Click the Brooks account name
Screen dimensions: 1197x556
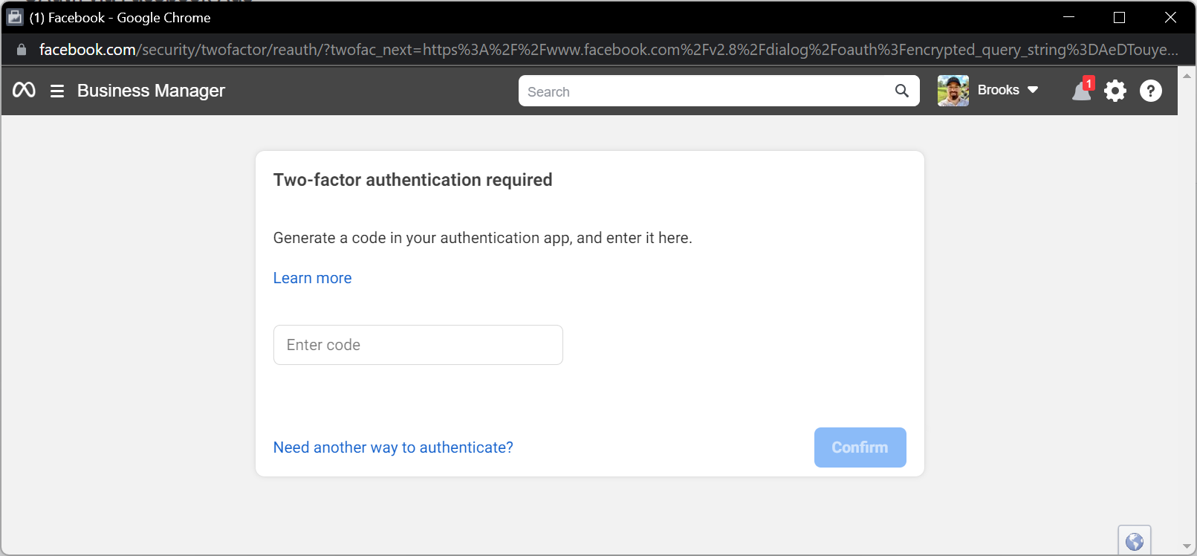(x=999, y=90)
